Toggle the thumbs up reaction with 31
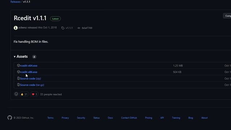 (x=24, y=94)
